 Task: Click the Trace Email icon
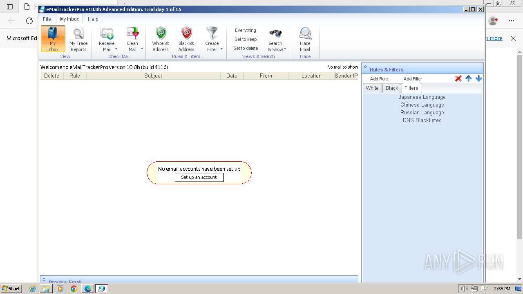coord(305,33)
